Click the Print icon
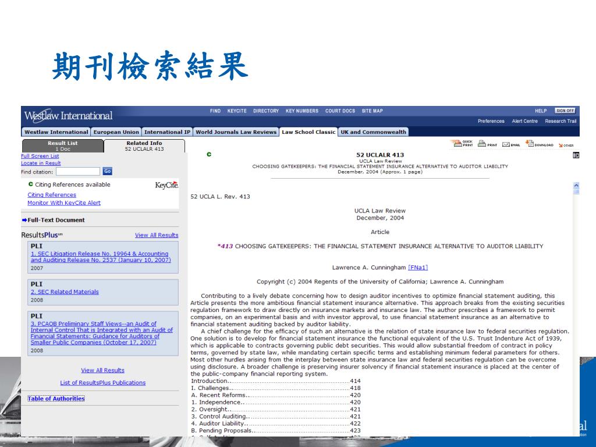Screen dimensions: 596x447 (487, 144)
